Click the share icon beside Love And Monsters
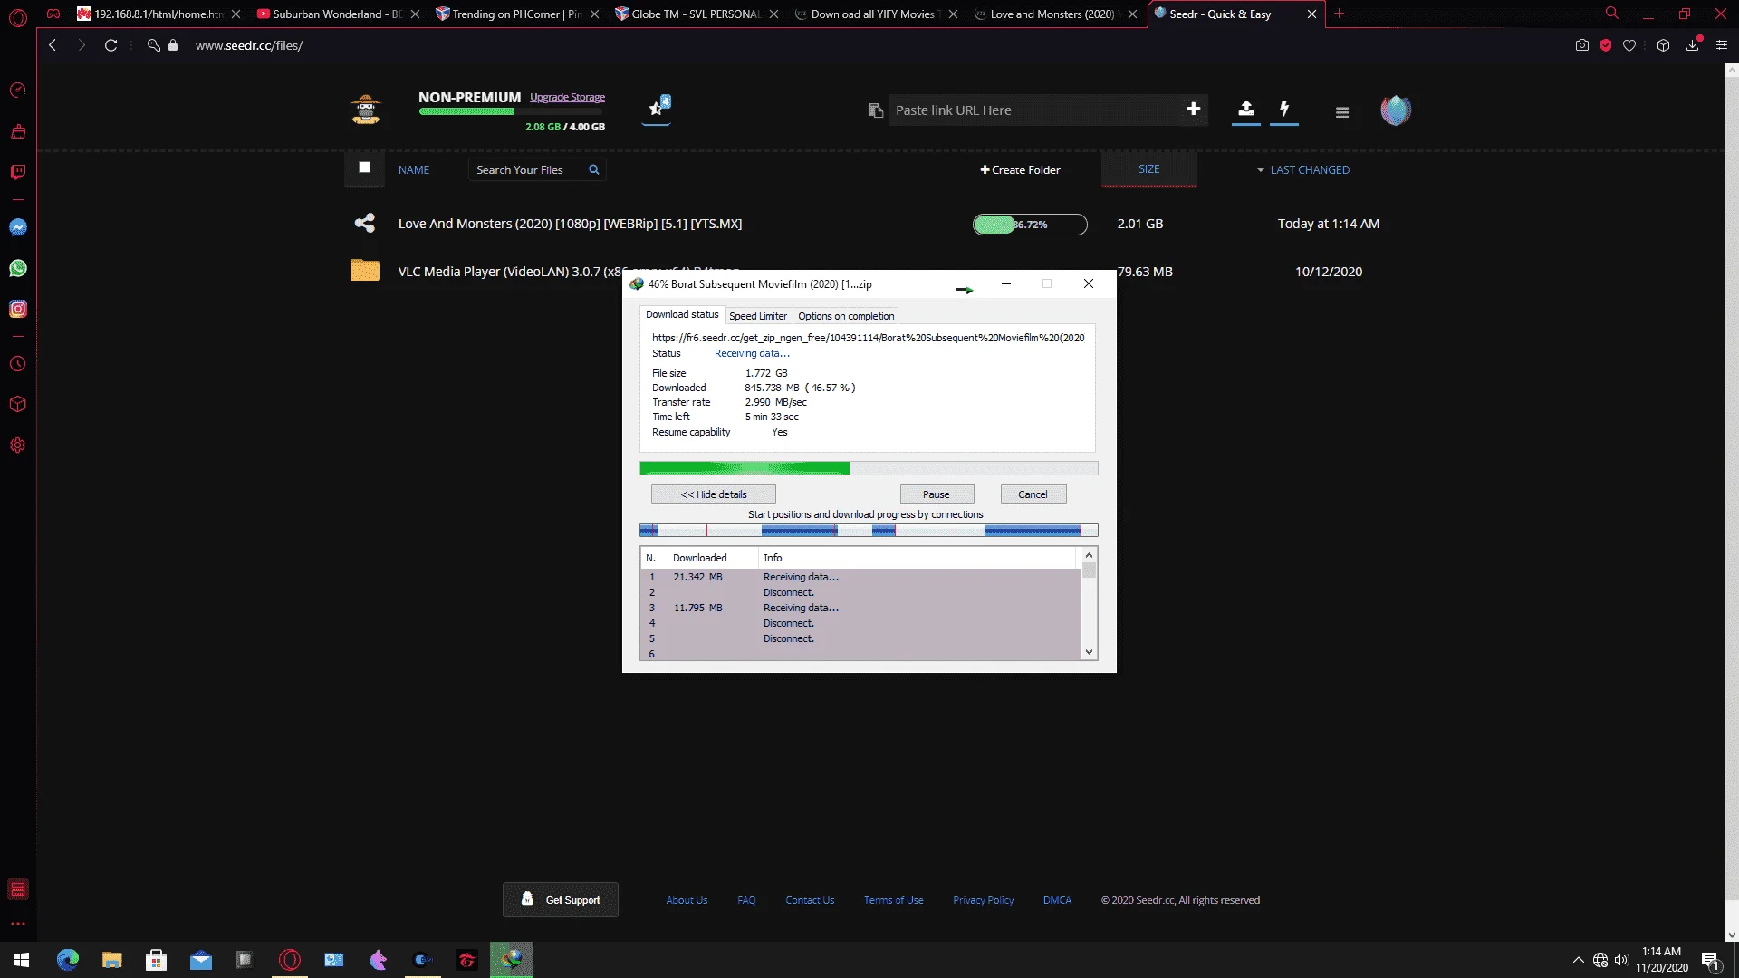 pyautogui.click(x=365, y=223)
